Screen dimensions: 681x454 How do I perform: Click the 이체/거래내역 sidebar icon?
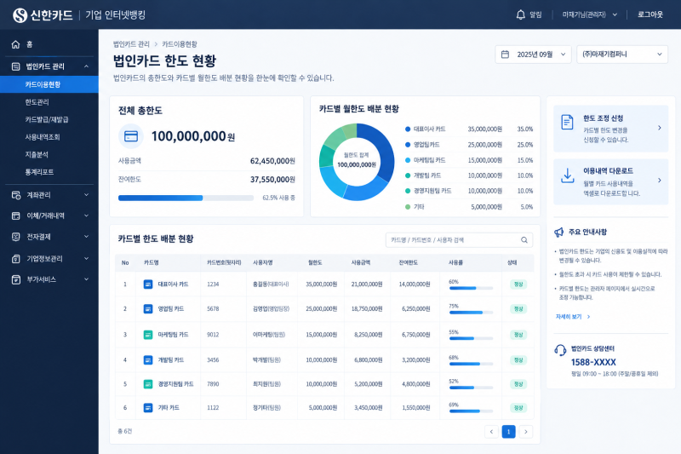coord(15,216)
